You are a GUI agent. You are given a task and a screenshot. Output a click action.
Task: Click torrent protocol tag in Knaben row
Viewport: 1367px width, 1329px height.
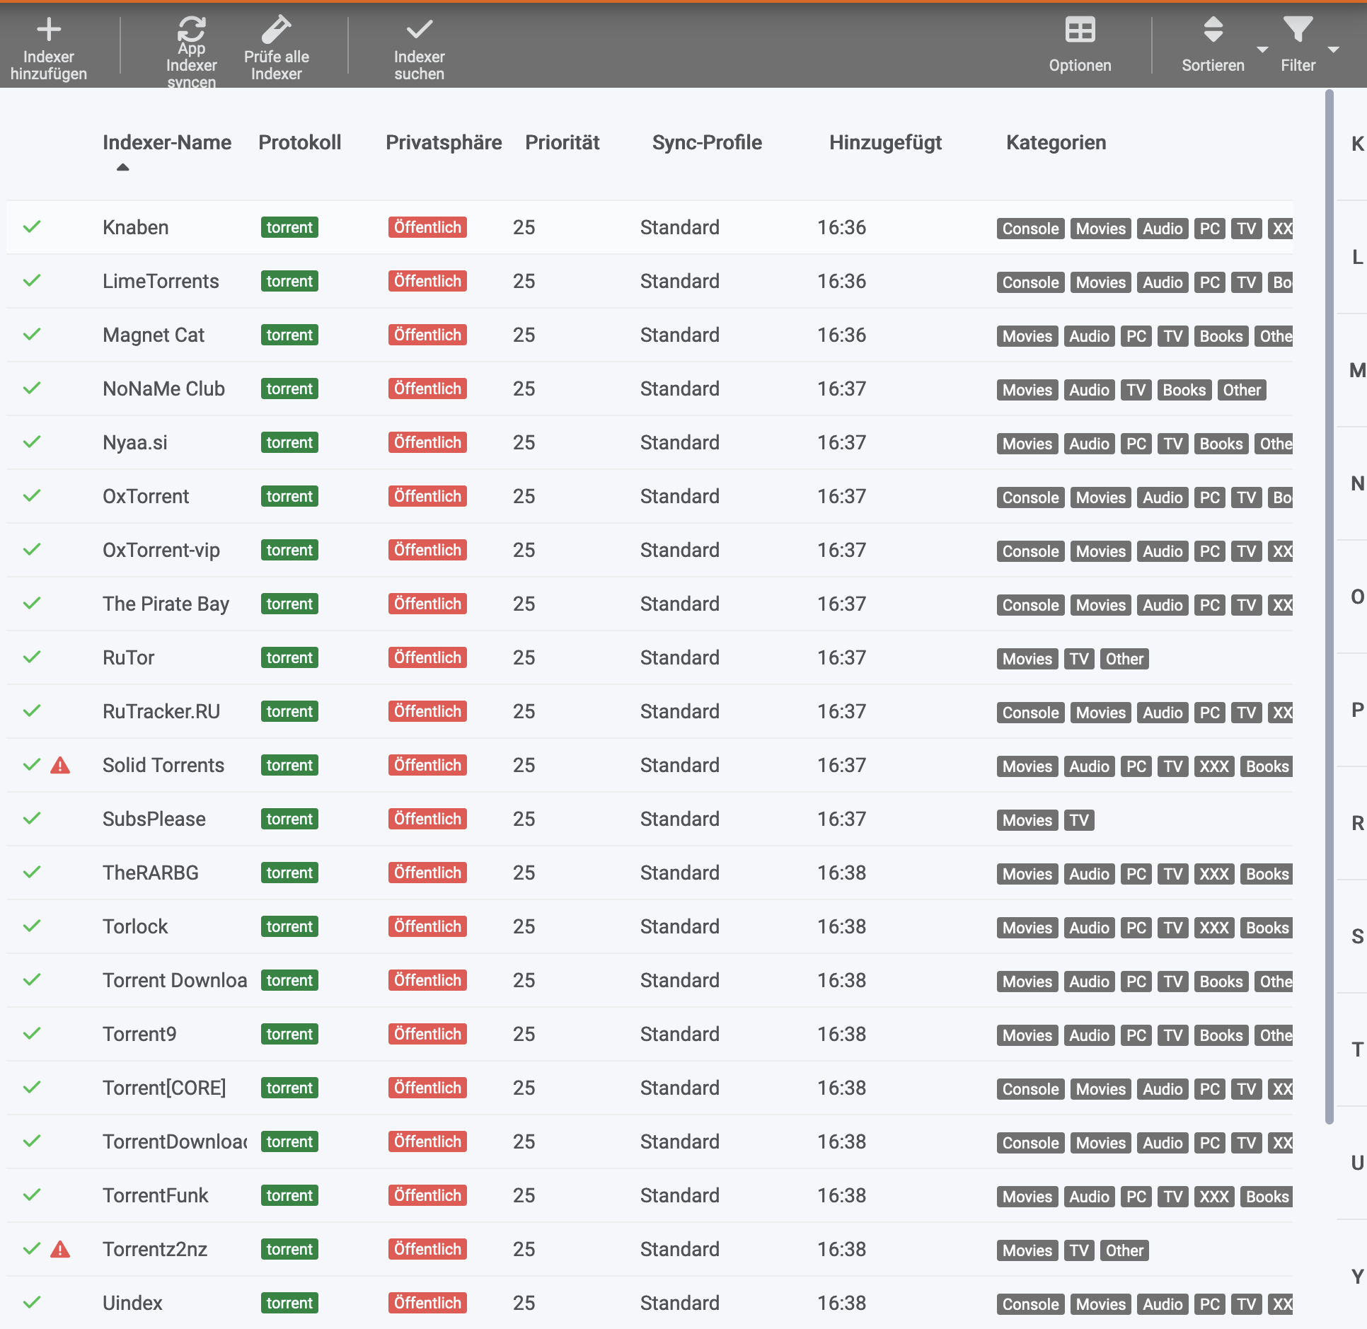[x=289, y=228]
